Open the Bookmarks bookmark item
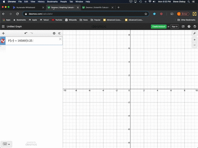 pyautogui.click(x=19, y=20)
